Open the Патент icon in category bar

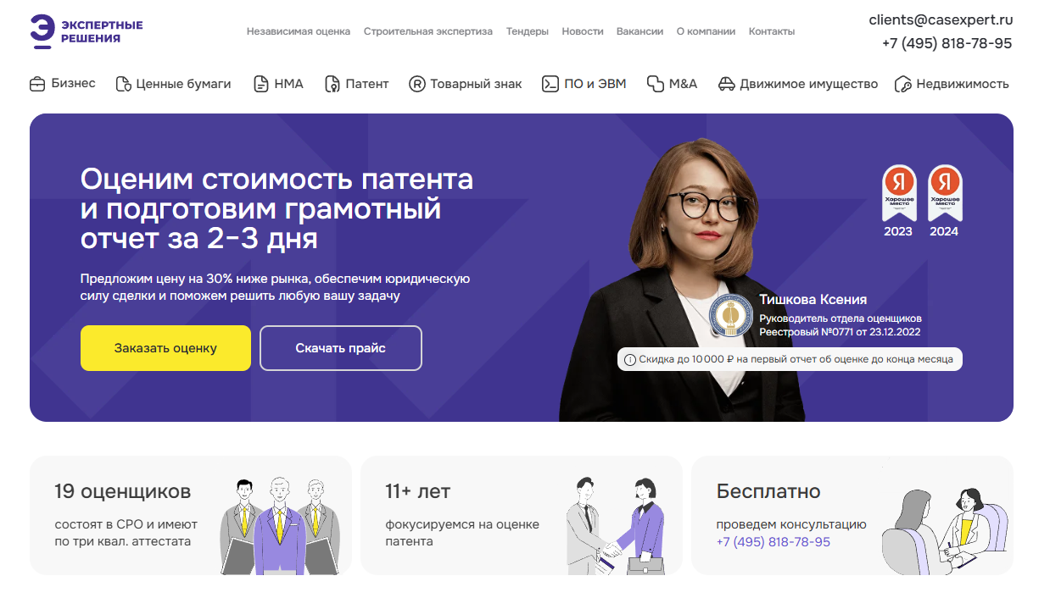point(332,84)
